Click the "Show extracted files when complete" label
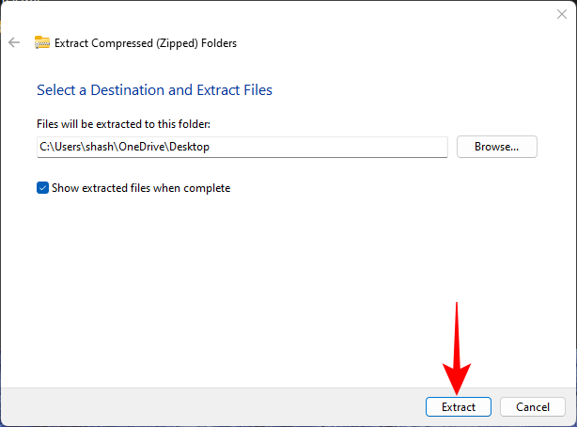The image size is (577, 427). pos(141,188)
